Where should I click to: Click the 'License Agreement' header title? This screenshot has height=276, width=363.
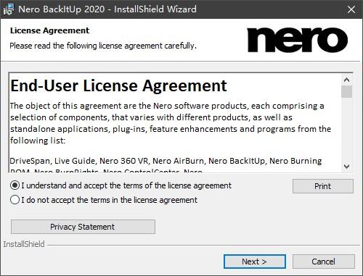click(x=49, y=30)
